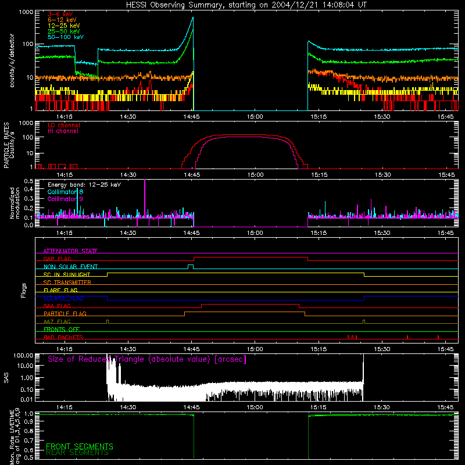
Task: Click the NON SOLAR EVENT flag label
Action: [x=70, y=267]
